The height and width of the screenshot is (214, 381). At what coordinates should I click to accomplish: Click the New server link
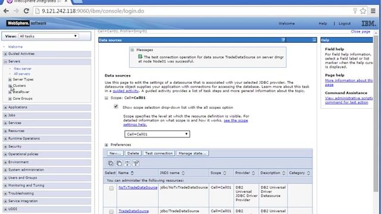pos(23,69)
